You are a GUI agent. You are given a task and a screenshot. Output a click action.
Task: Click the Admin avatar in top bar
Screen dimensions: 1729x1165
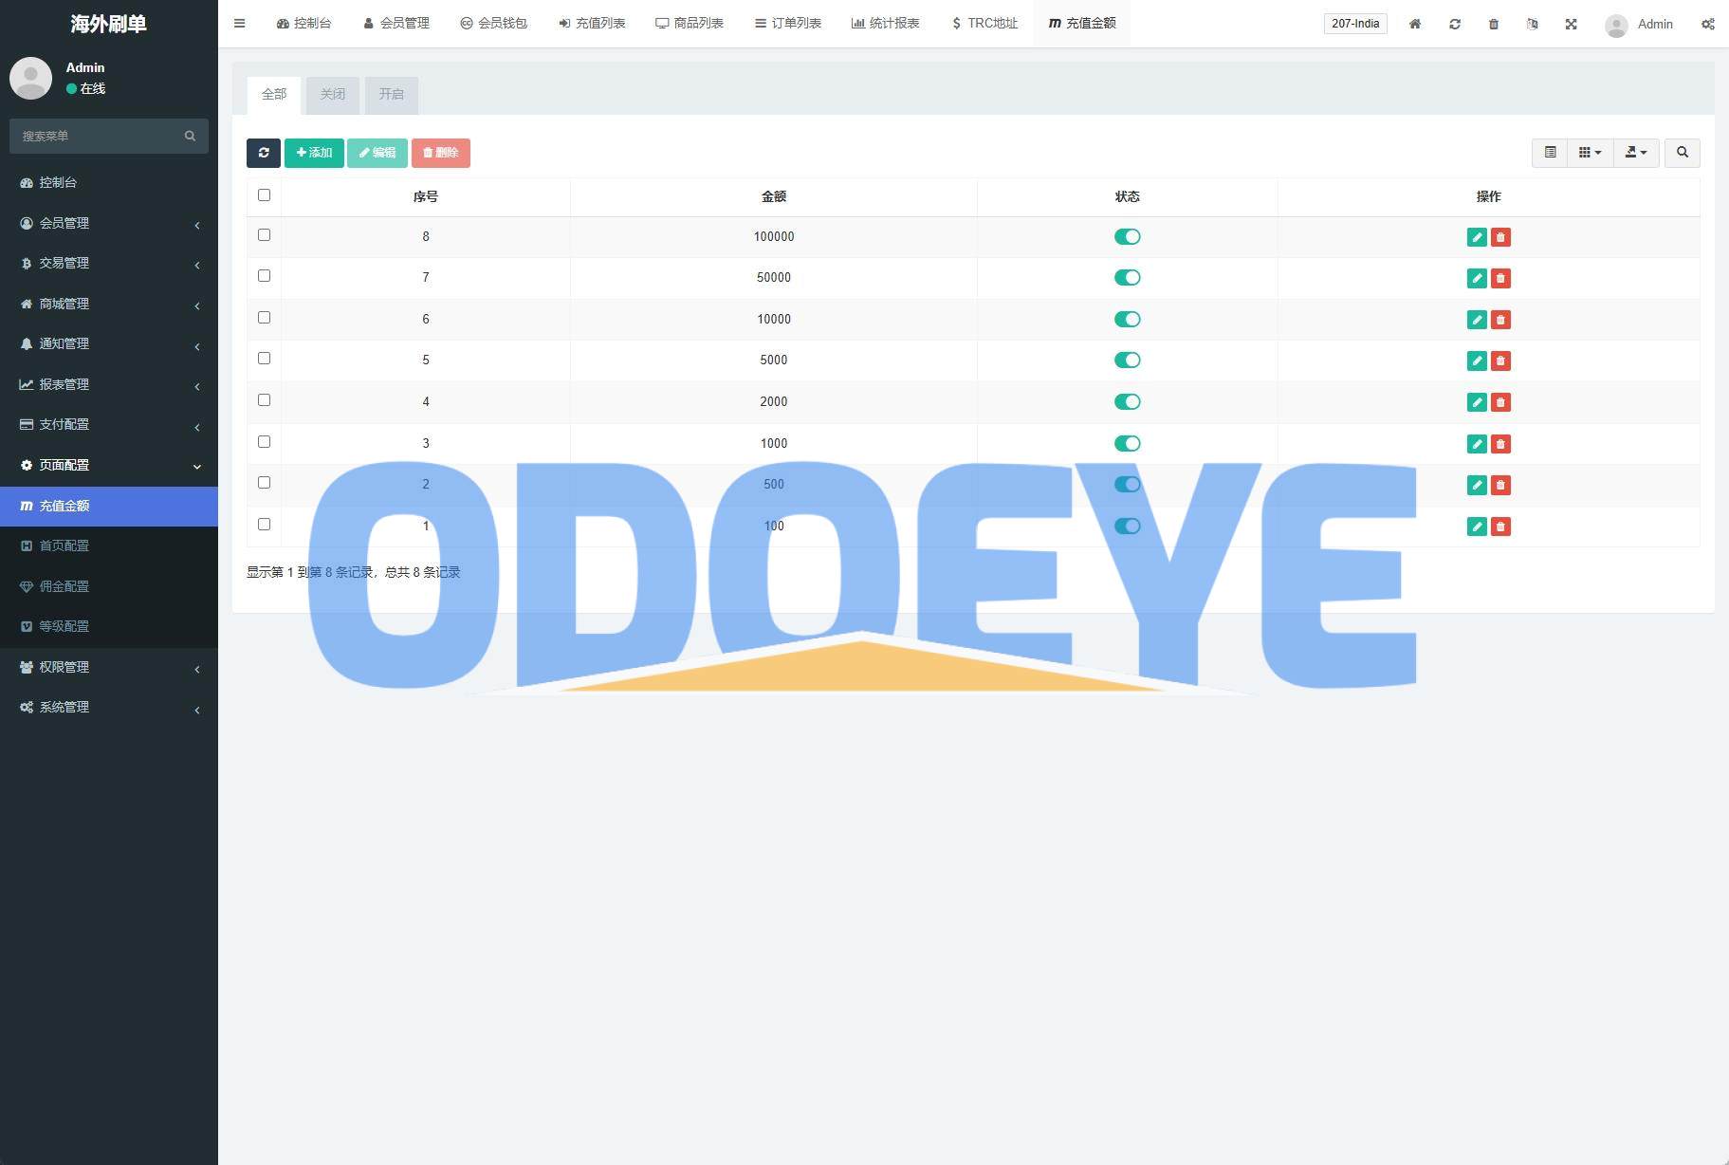pos(1616,26)
